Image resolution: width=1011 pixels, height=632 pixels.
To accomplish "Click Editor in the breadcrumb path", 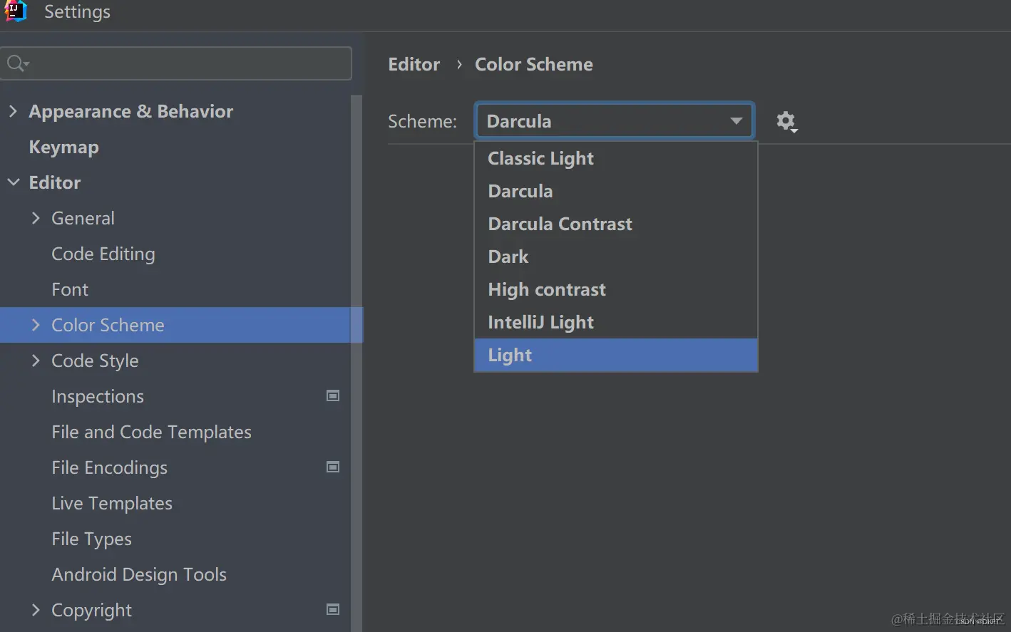I will (x=414, y=64).
